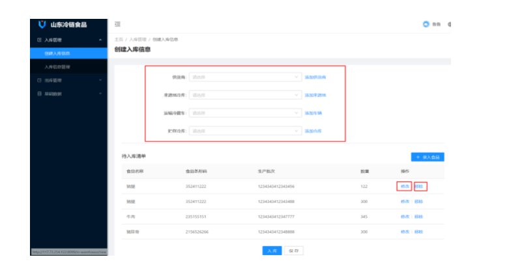Open the 运输冷藏车 dropdown selector
The image size is (509, 270).
[x=244, y=113]
